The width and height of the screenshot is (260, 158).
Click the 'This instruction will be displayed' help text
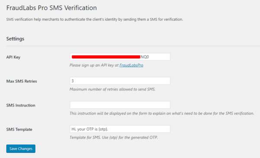pos(162,113)
